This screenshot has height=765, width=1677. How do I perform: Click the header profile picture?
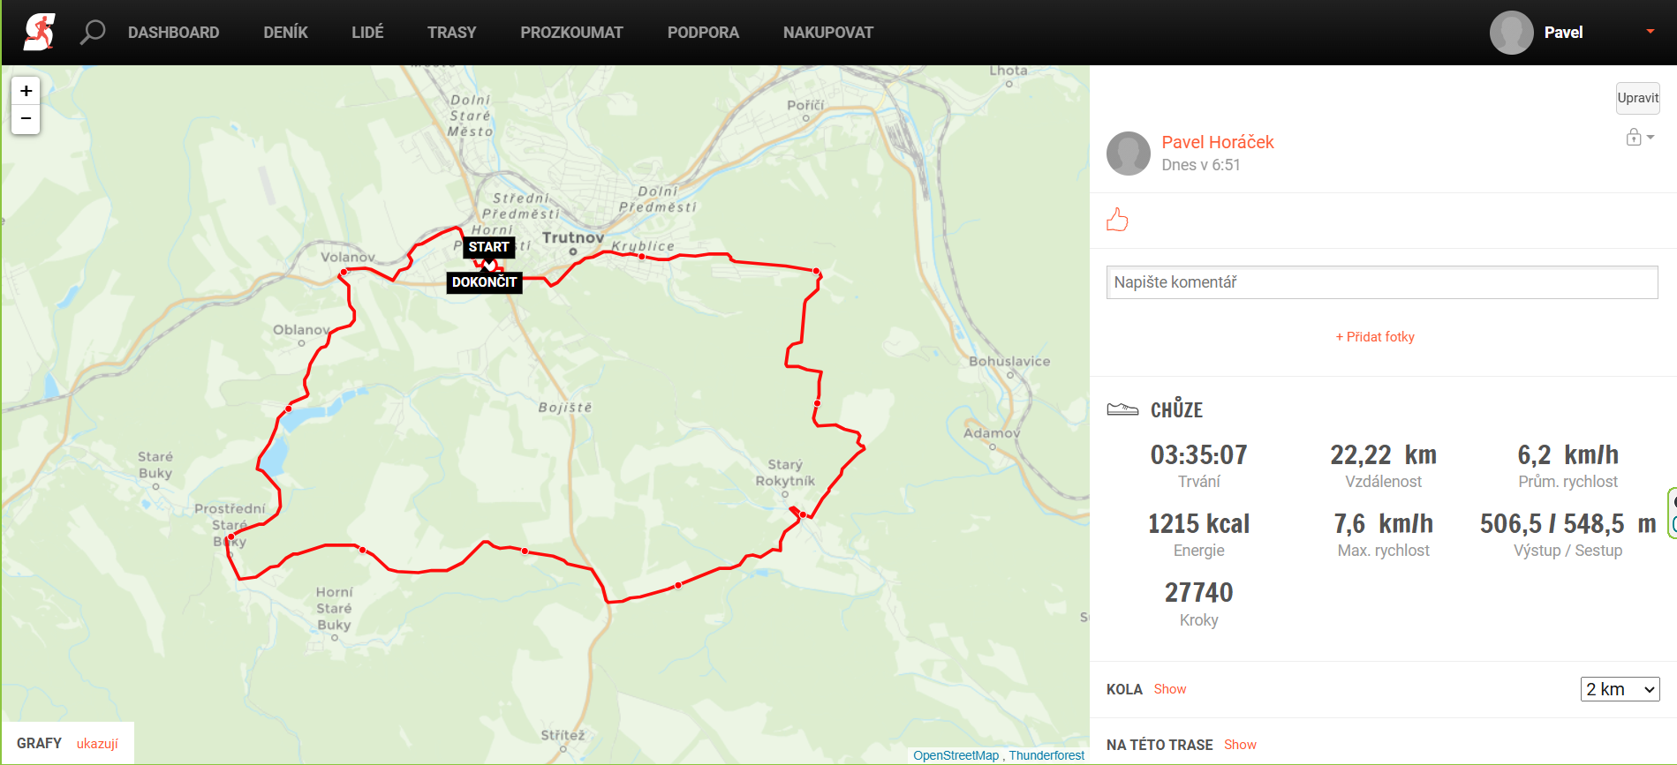pyautogui.click(x=1511, y=33)
